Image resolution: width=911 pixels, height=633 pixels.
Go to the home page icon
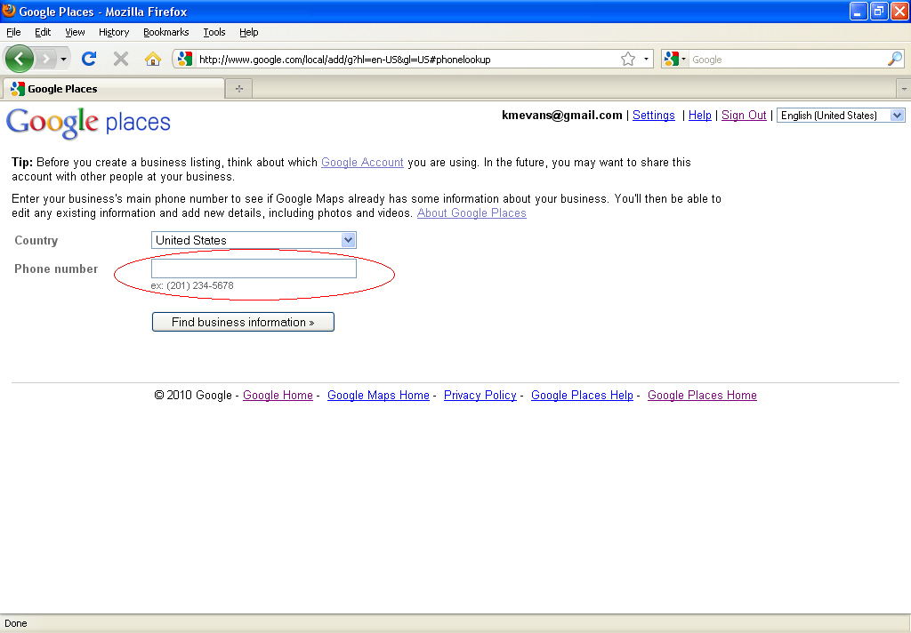[x=153, y=59]
